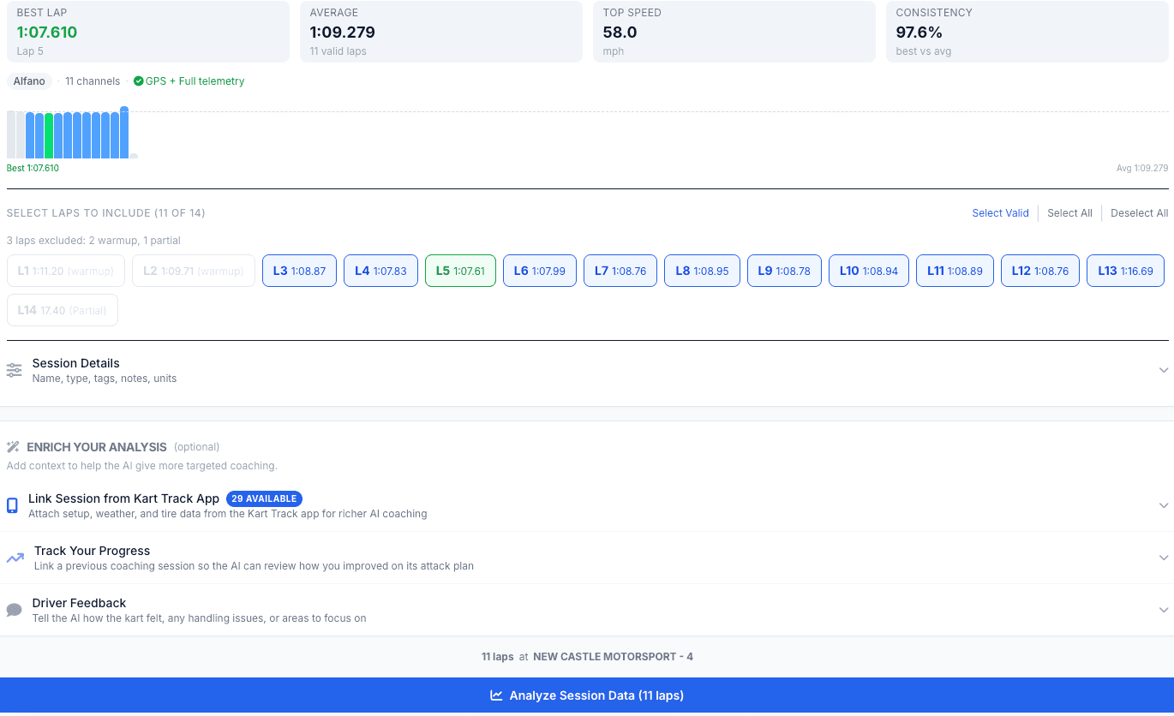Open the Session Details settings sliders icon
The image size is (1174, 716).
[14, 369]
